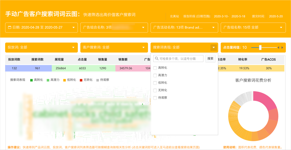Image resolution: width=291 pixels, height=150 pixels.
Task: Open the 广告活动名称 dropdown
Action: (x=184, y=28)
